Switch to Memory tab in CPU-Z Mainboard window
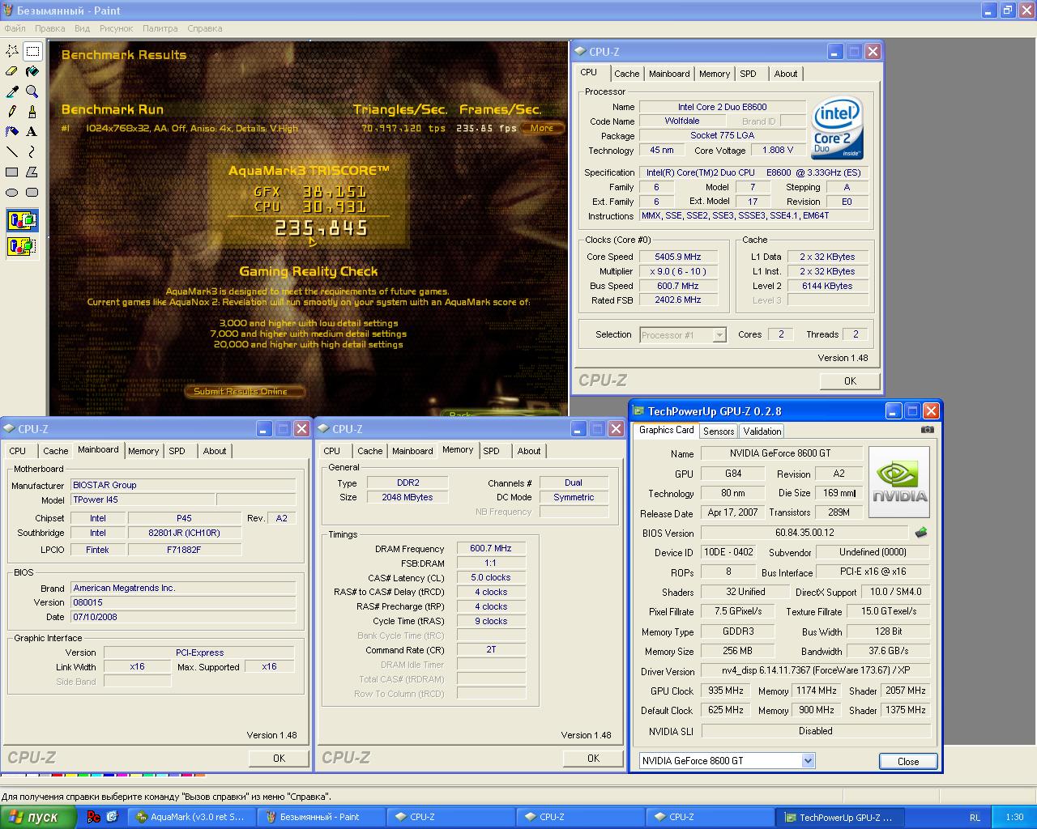 (143, 451)
